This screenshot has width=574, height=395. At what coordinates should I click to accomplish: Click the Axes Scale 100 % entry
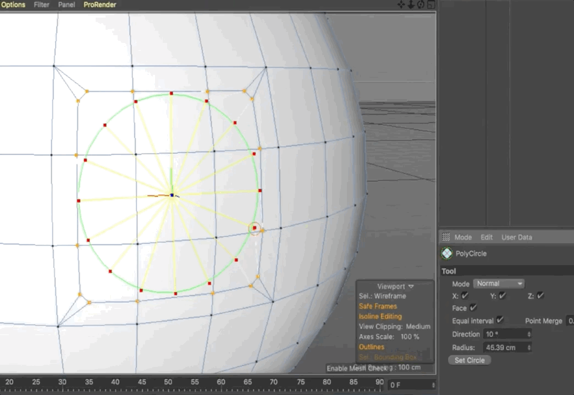[x=389, y=337]
